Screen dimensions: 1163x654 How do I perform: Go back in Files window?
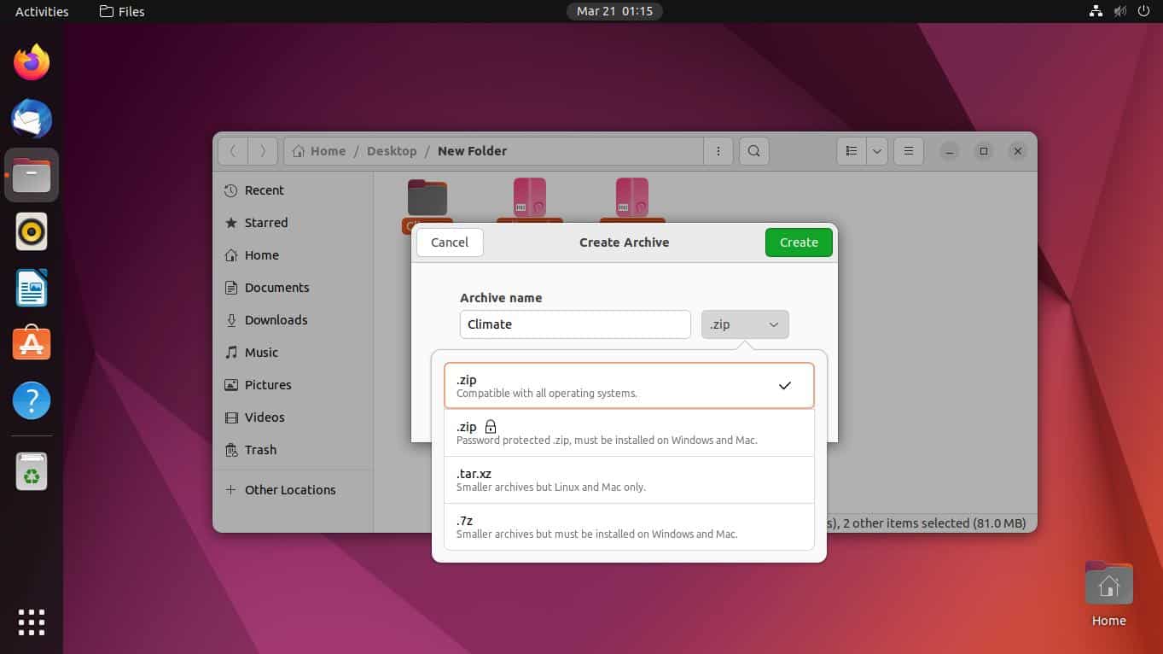pyautogui.click(x=234, y=151)
